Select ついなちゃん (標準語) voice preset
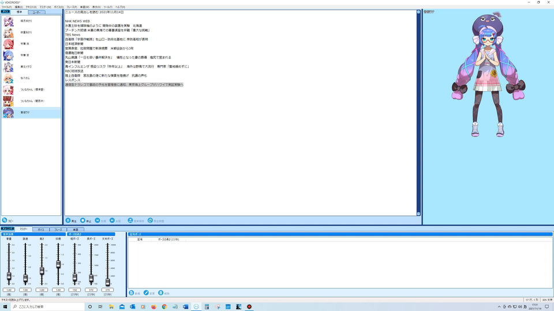554x311 pixels. [x=31, y=90]
